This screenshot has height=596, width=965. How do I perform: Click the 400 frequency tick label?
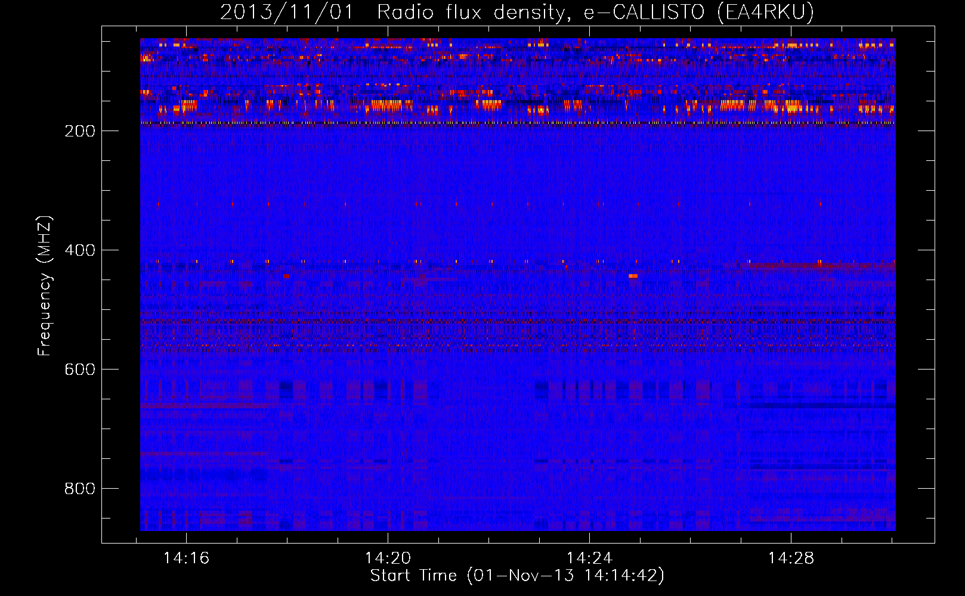pos(80,250)
